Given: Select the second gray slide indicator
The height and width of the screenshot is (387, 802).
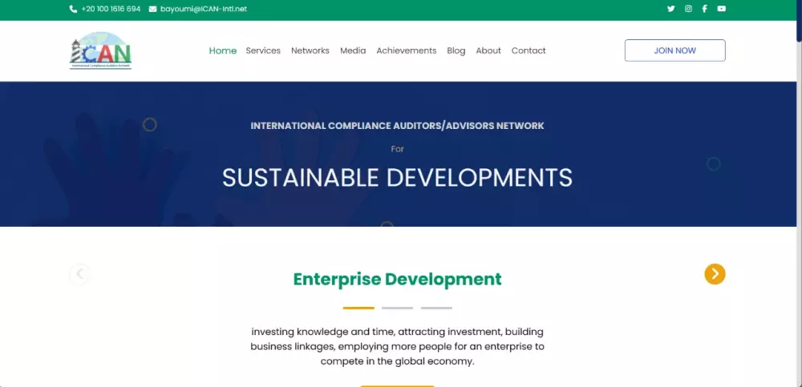Looking at the screenshot, I should [x=398, y=308].
